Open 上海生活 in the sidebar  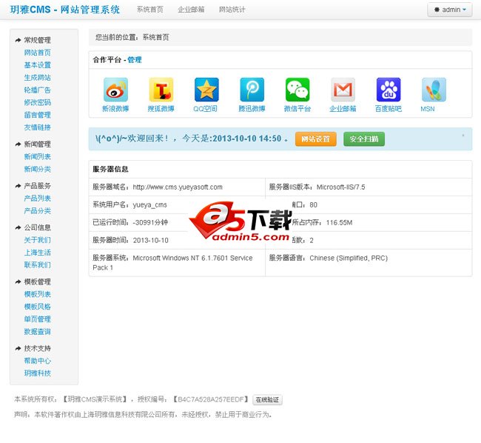(38, 253)
